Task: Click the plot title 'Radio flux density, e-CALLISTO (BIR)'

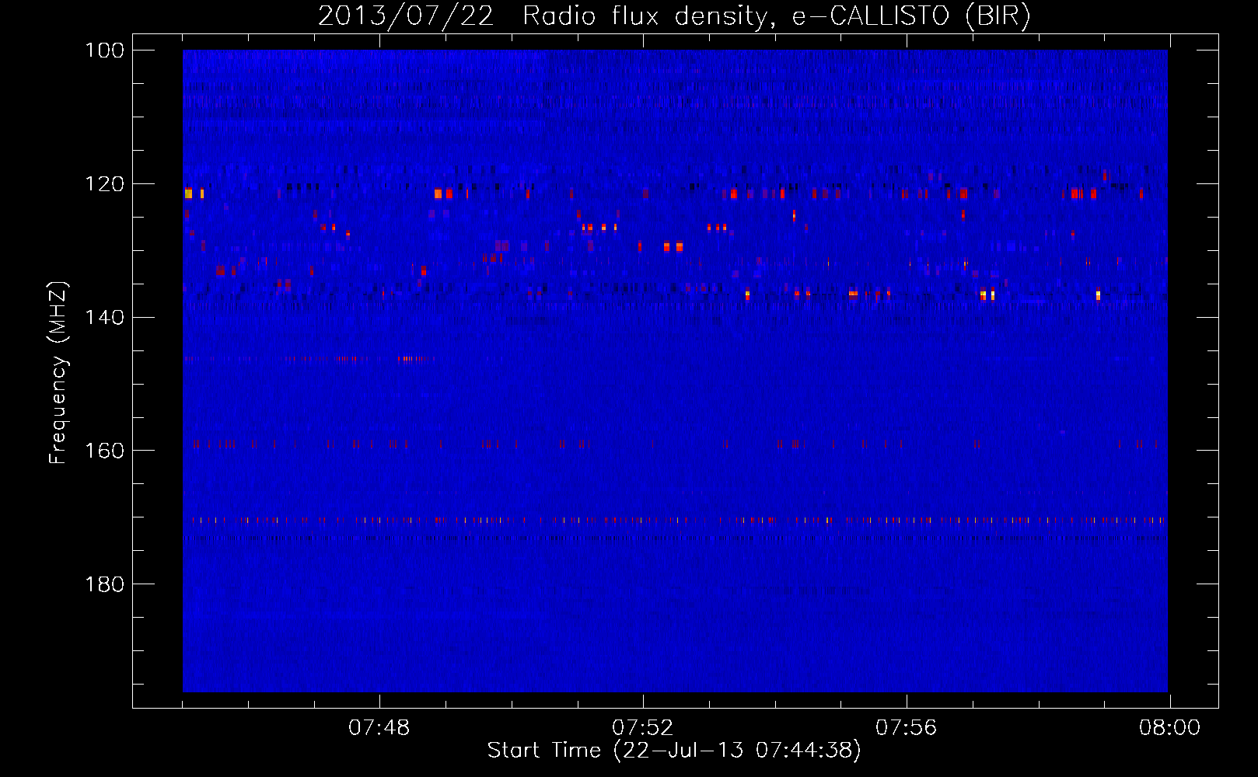Action: (x=777, y=16)
